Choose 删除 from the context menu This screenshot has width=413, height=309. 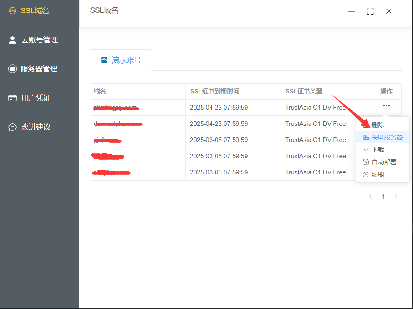[378, 125]
